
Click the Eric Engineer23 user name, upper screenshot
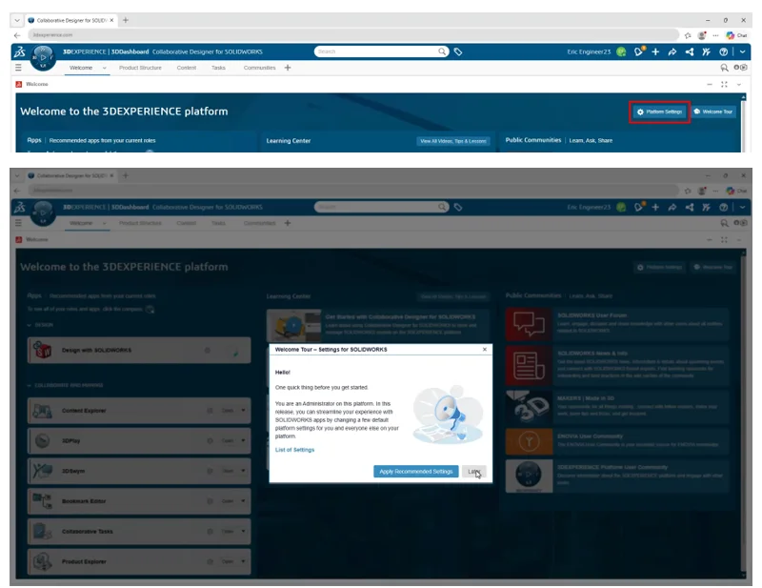[589, 51]
